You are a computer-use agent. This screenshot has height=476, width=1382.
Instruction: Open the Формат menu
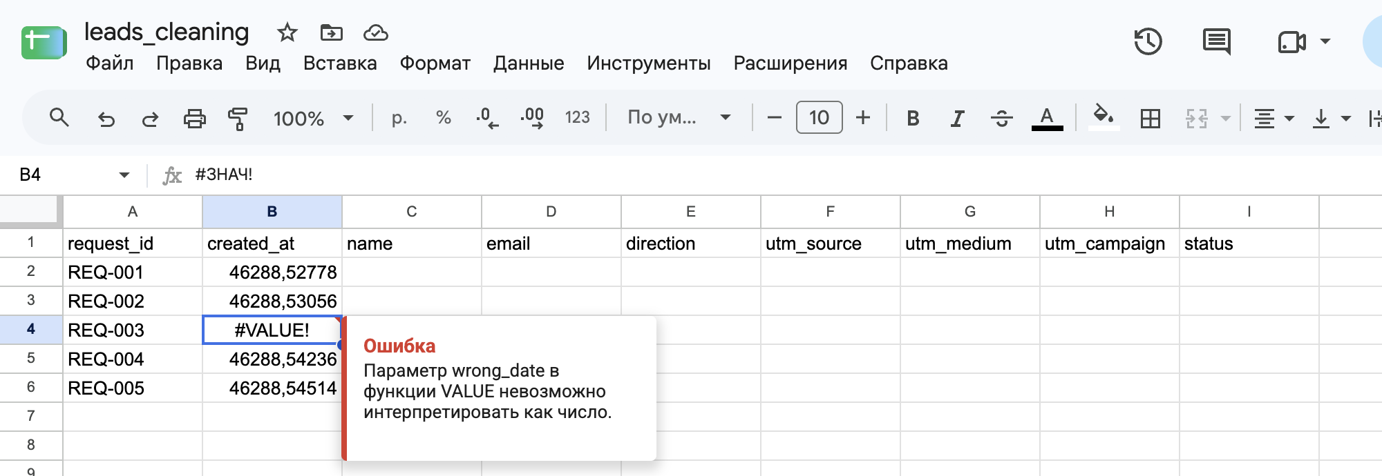(x=435, y=63)
